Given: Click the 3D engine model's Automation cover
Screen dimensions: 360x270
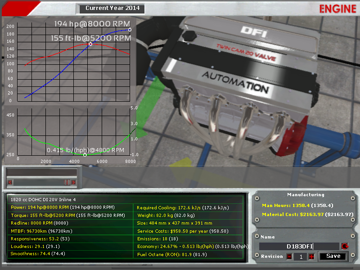Looking at the screenshot, I should [x=234, y=82].
